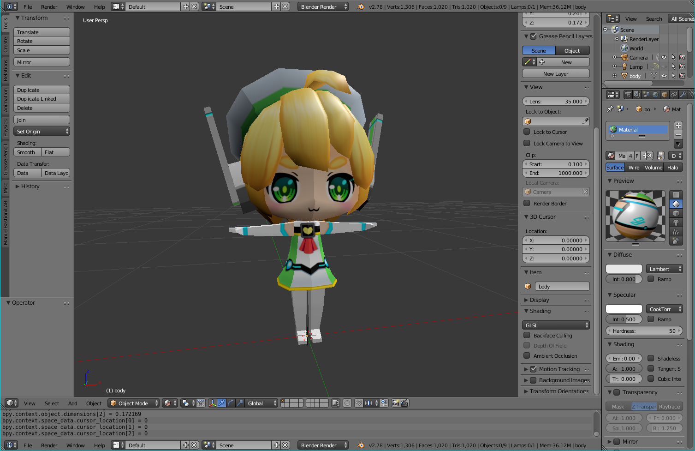Click Duplicate Linked button
The height and width of the screenshot is (451, 695).
coord(42,99)
